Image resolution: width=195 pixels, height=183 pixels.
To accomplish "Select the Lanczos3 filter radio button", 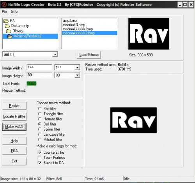I will (x=40, y=134).
